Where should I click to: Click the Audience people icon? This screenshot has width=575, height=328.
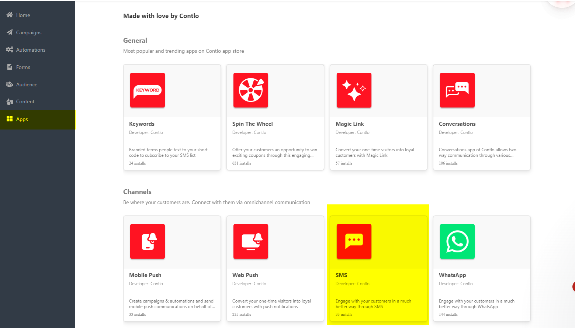click(10, 84)
